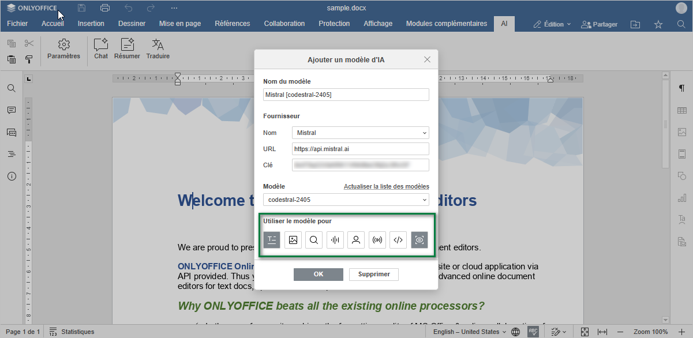Click the Résumer summarize icon
The width and height of the screenshot is (693, 338).
(x=127, y=48)
